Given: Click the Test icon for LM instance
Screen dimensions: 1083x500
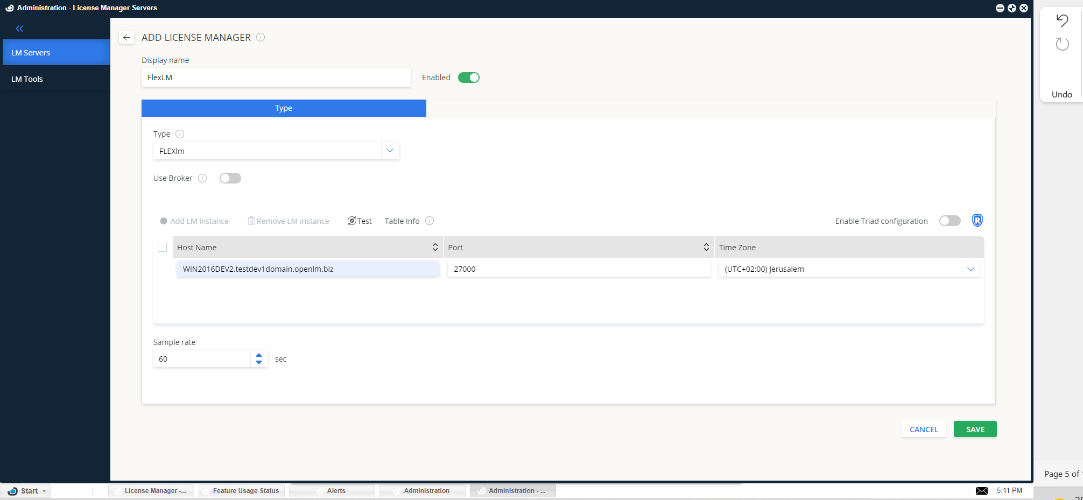Looking at the screenshot, I should tap(351, 221).
